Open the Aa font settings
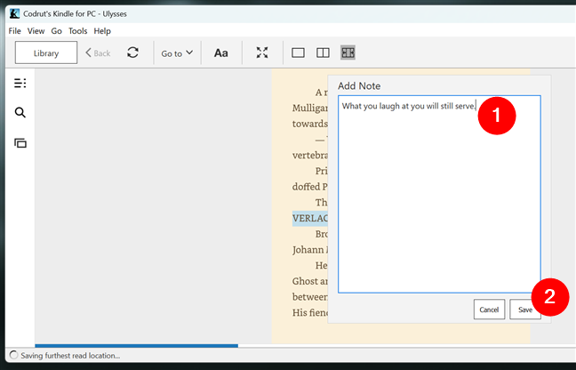 coord(220,52)
